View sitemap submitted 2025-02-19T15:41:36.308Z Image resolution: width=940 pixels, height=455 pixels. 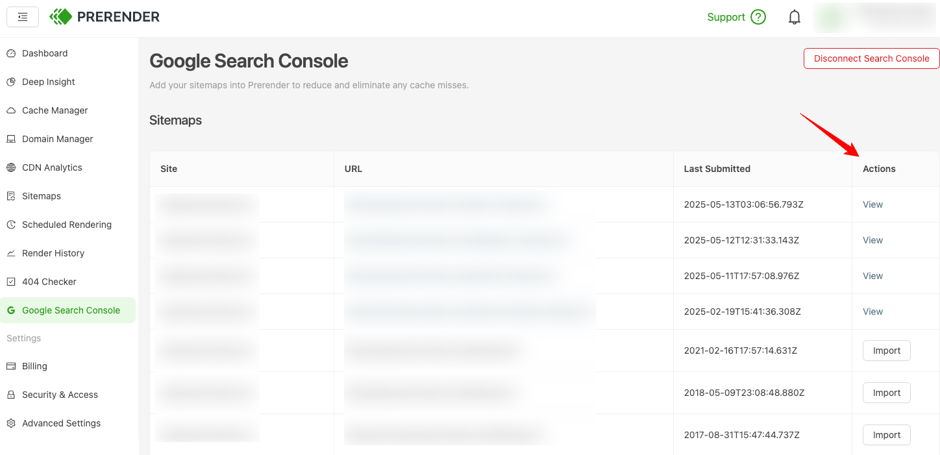point(872,312)
